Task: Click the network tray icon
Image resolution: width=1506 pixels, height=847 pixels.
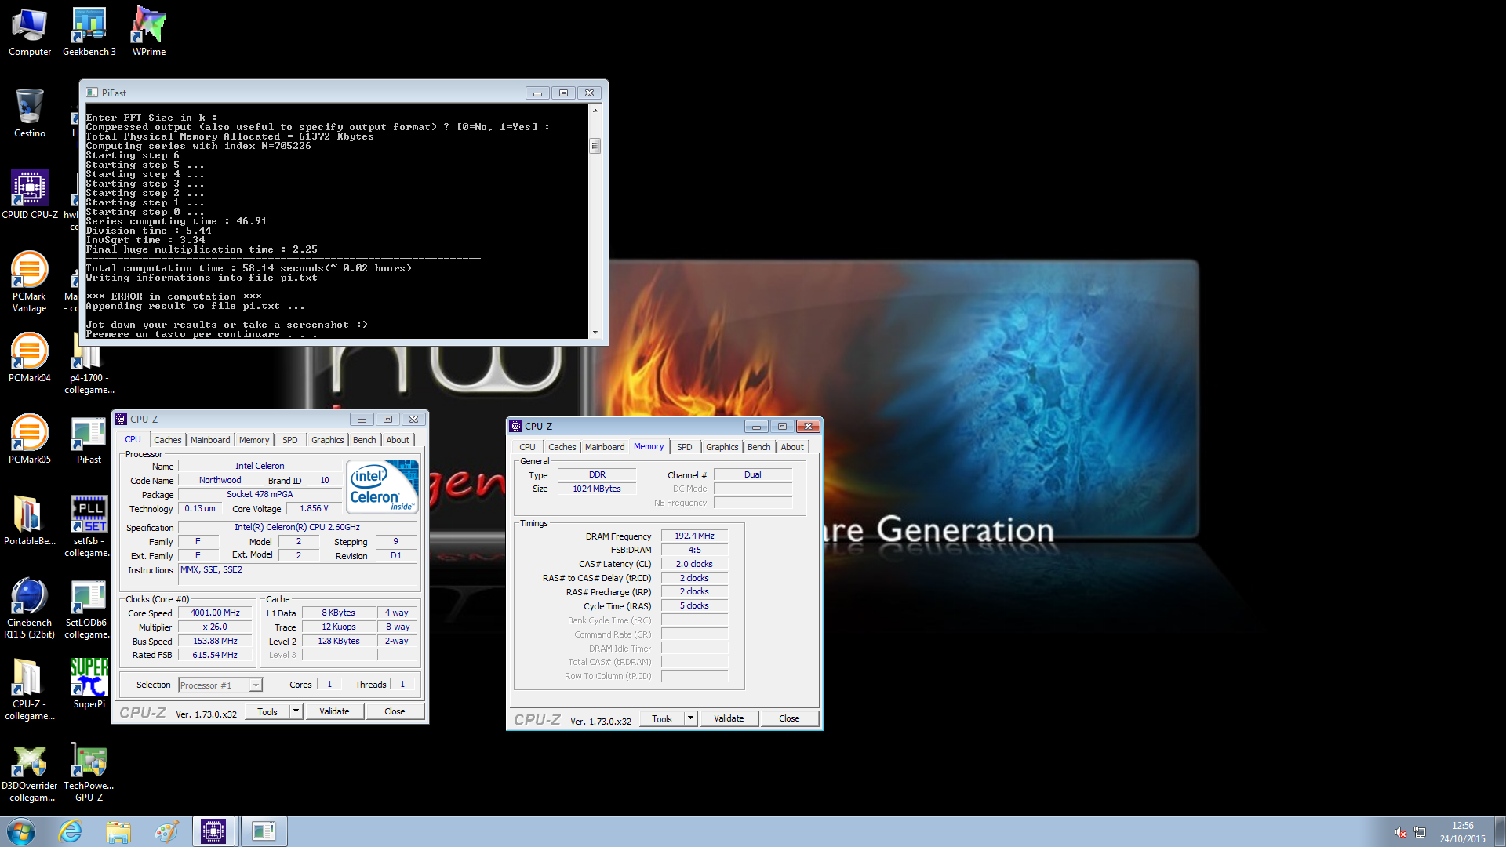Action: [1420, 832]
